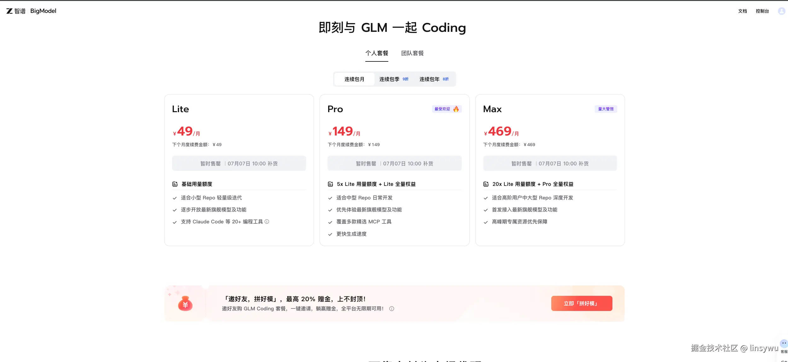Click 下个月度续费金额: ¥49 text
This screenshot has width=788, height=362.
(197, 145)
